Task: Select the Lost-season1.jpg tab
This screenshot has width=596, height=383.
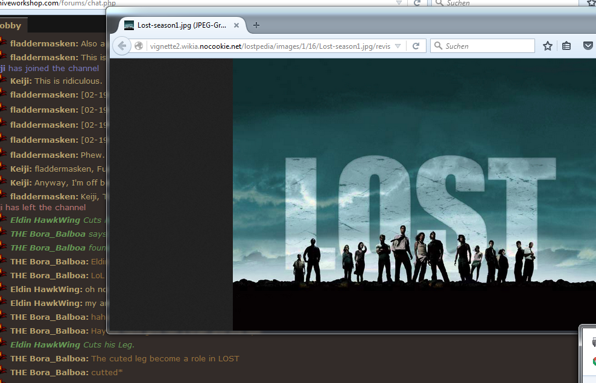Action: tap(182, 25)
